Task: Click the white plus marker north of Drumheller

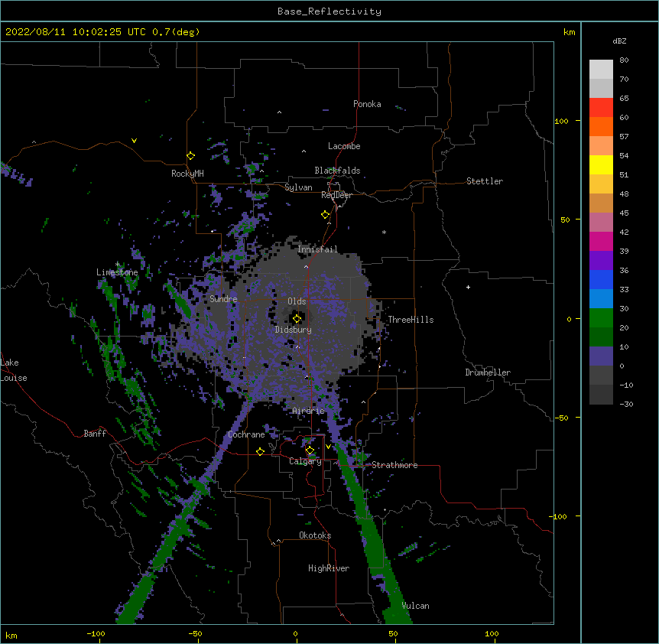Action: 468,287
